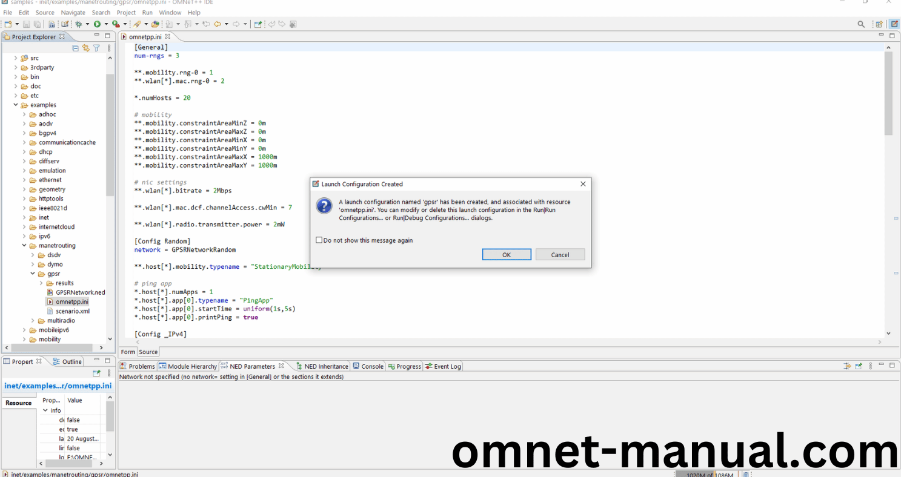Image resolution: width=901 pixels, height=477 pixels.
Task: Toggle Link with Editor in Project Explorer
Action: pos(86,48)
